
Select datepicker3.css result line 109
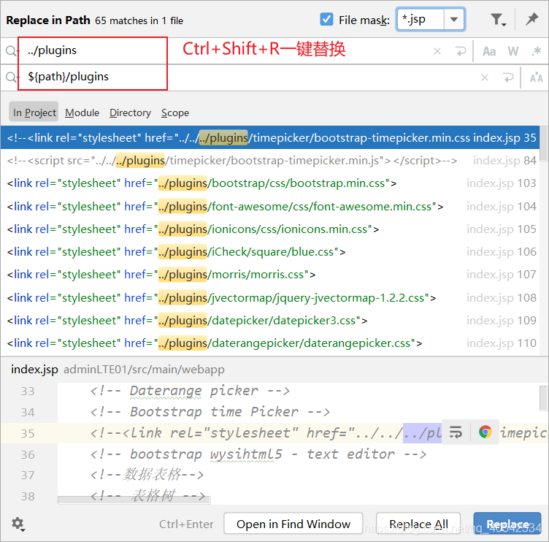click(270, 321)
